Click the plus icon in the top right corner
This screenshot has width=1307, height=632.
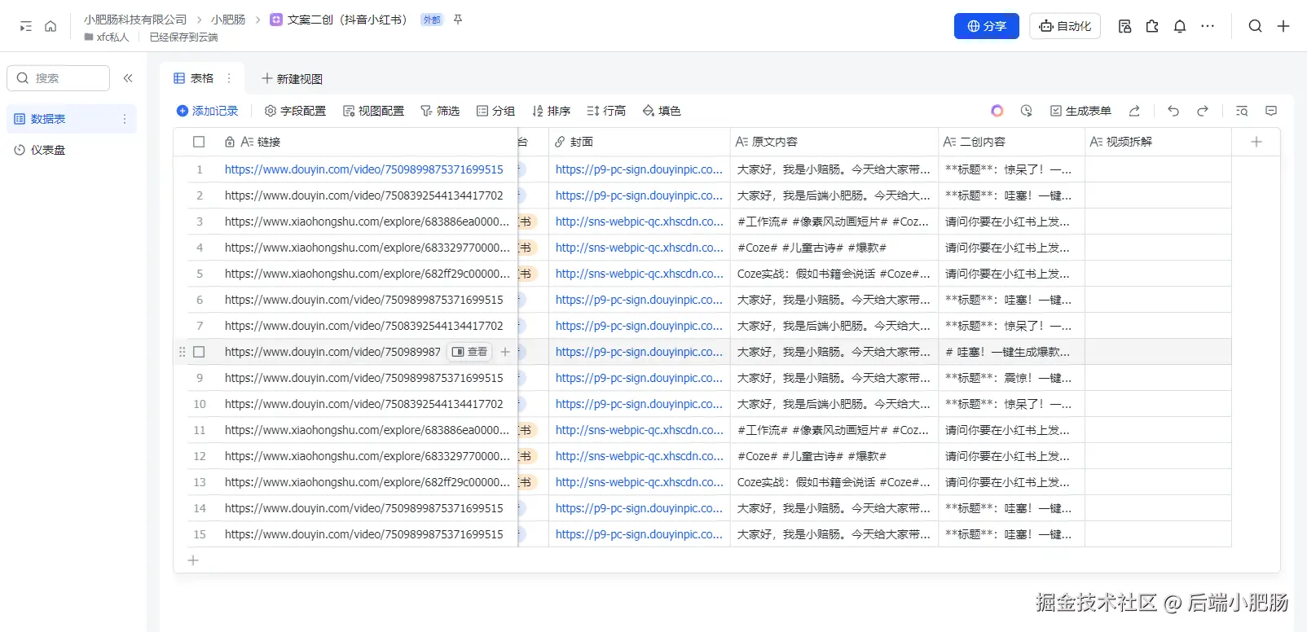(1283, 26)
